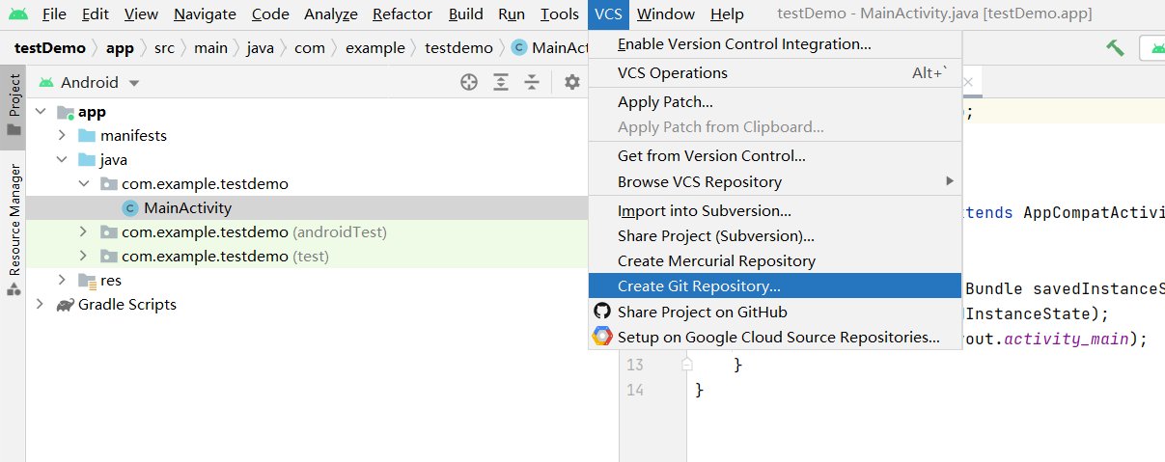
Task: Select MainActivity in project tree
Action: click(x=305, y=207)
